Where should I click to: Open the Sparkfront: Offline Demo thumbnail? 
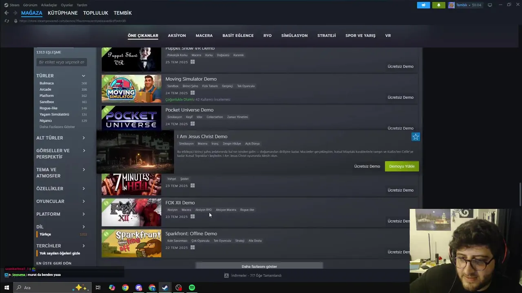pyautogui.click(x=131, y=243)
